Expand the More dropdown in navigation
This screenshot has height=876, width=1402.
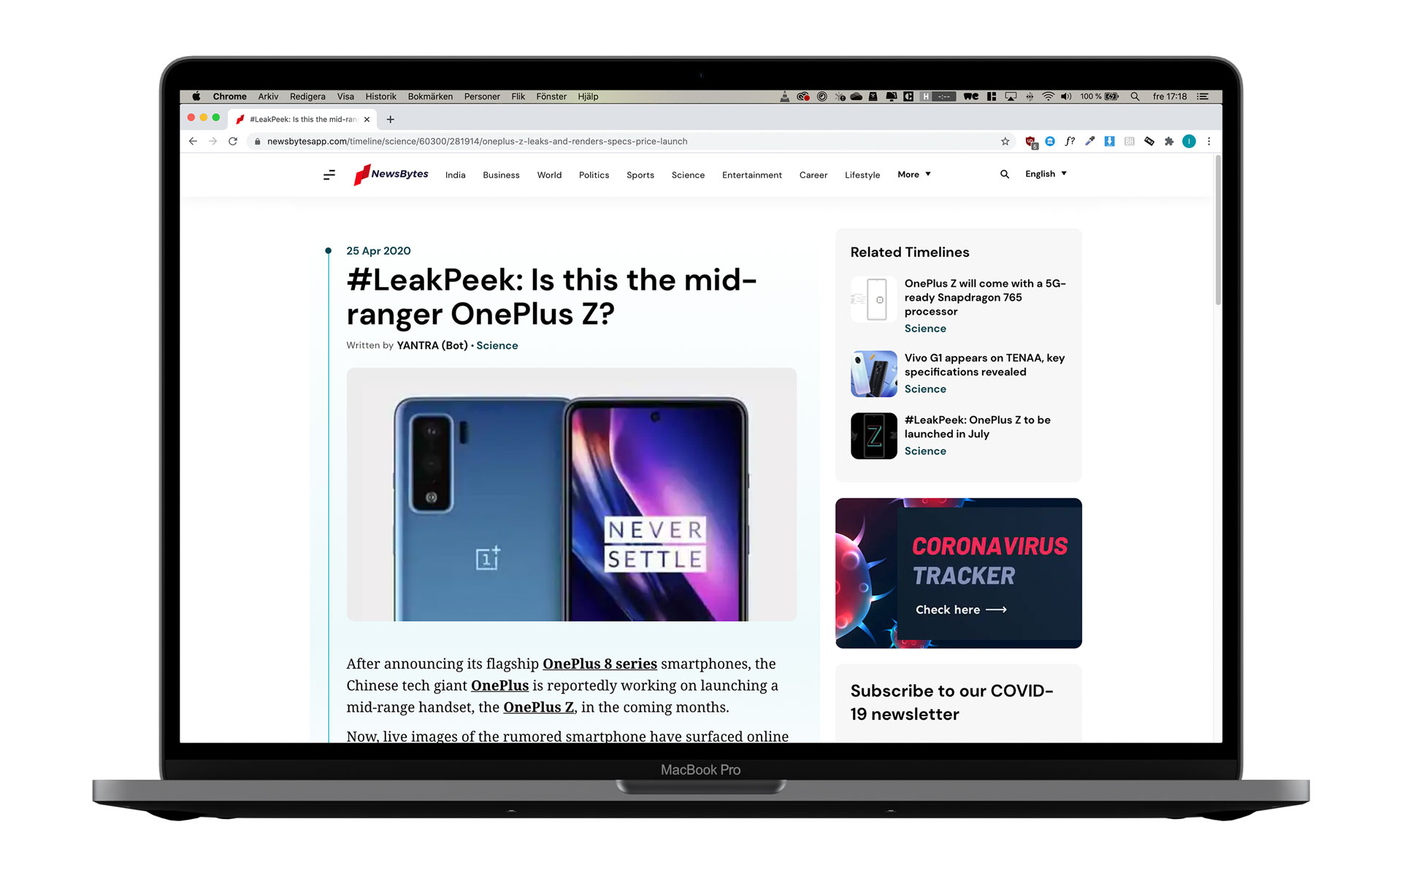914,174
